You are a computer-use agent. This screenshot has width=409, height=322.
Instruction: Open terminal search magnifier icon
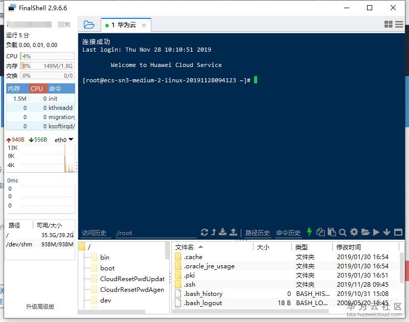[343, 232]
